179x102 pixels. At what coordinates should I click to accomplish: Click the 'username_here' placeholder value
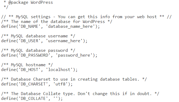coord(64,41)
